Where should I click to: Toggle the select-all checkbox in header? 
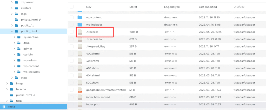[72, 7]
